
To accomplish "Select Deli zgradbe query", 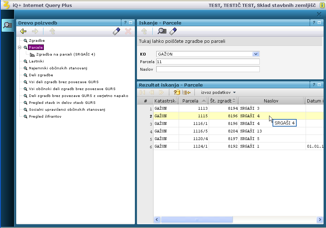I will tap(41, 75).
